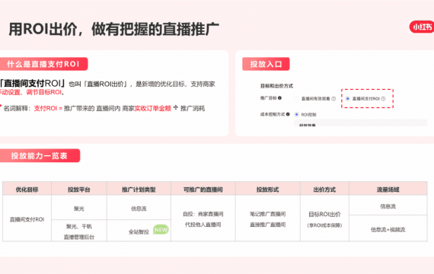Click the 直播管理后台 cell text
The height and width of the screenshot is (274, 434).
pos(79,237)
